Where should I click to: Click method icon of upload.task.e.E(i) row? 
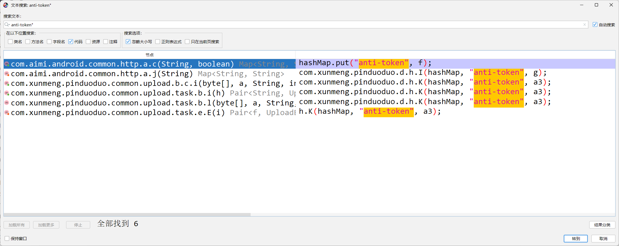[7, 112]
